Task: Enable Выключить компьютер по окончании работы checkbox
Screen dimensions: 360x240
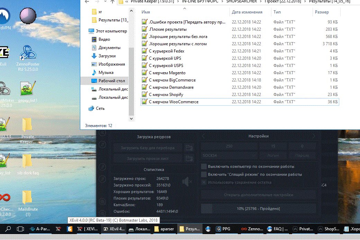Action: [204, 166]
